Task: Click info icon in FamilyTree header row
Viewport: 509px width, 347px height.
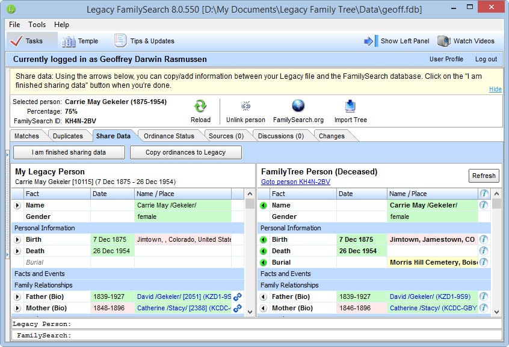Action: coord(484,194)
